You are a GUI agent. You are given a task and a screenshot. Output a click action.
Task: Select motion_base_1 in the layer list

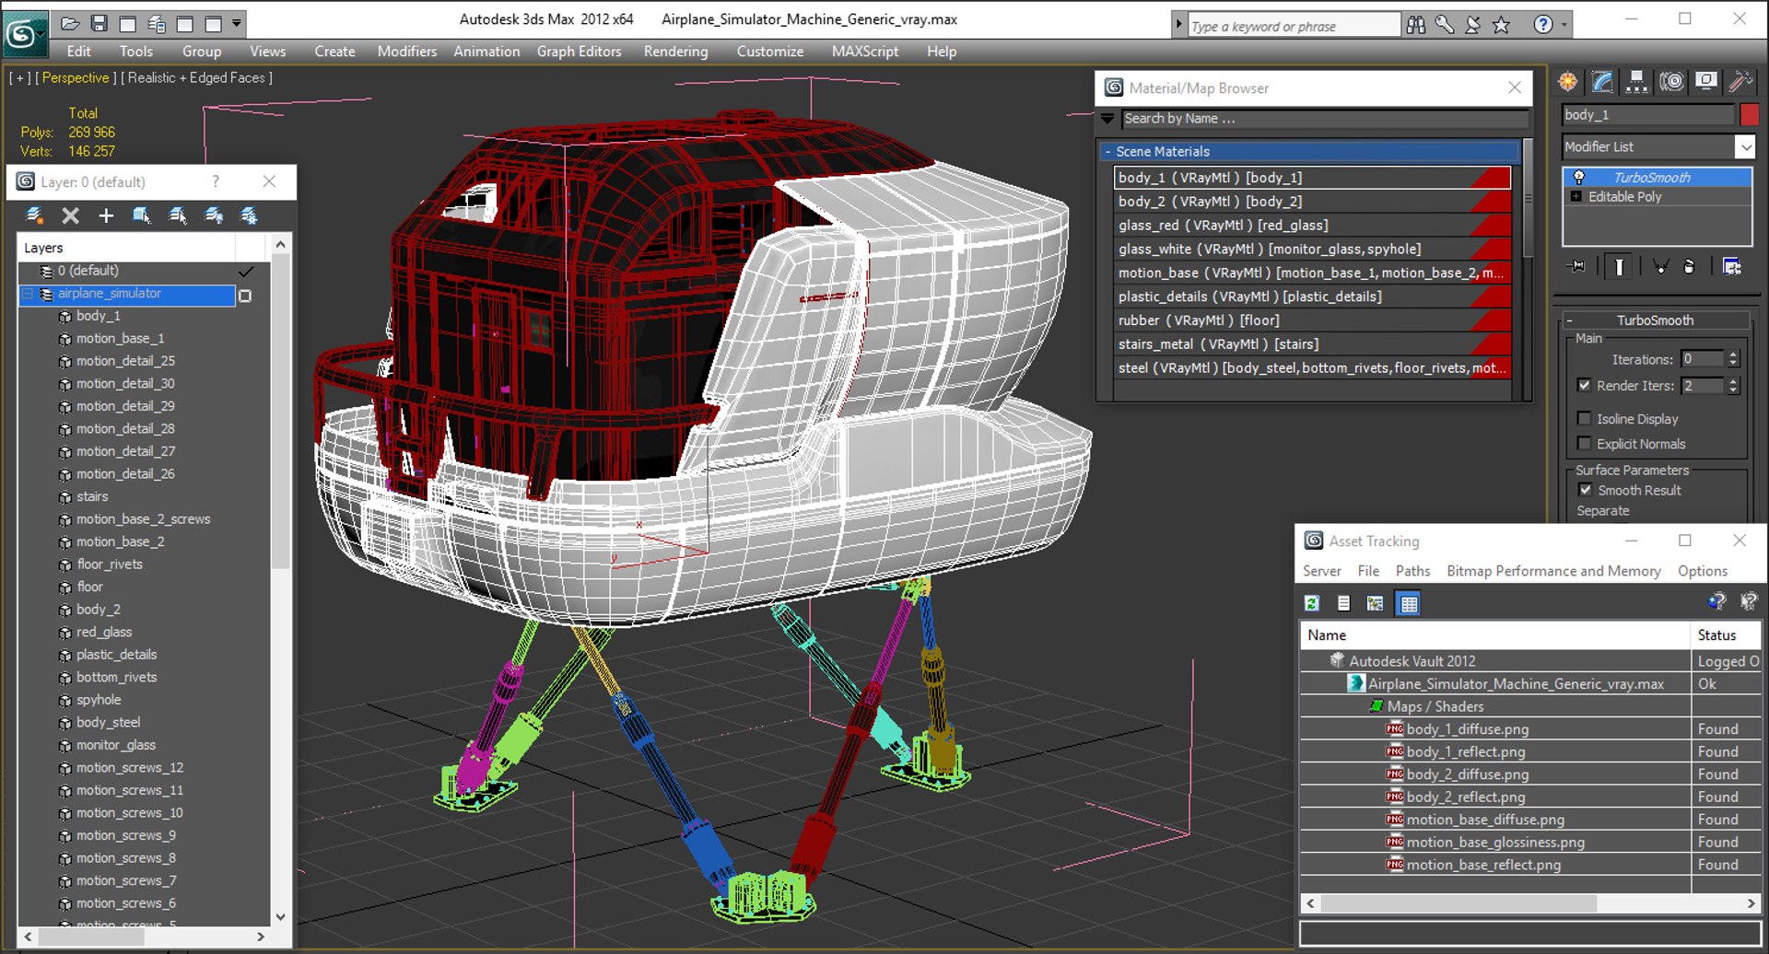point(120,338)
